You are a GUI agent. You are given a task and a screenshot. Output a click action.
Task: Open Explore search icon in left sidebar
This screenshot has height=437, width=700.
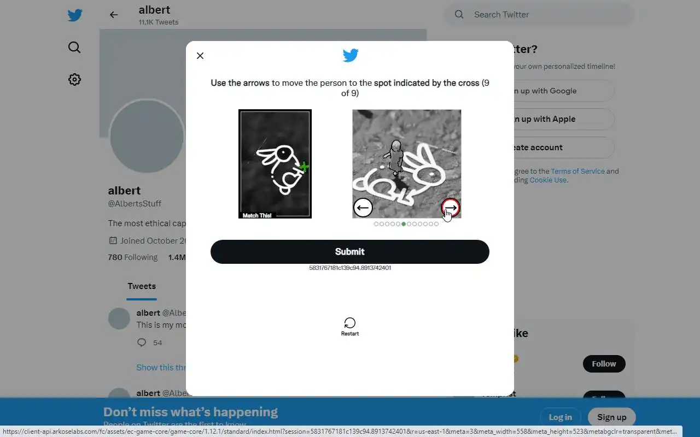pos(74,48)
